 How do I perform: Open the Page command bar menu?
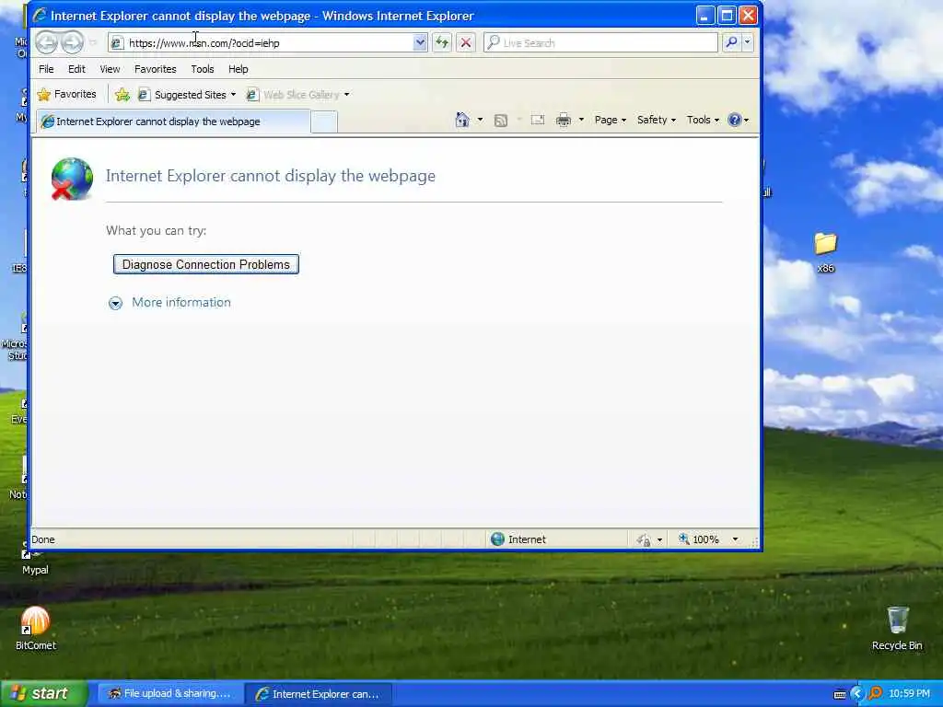611,120
